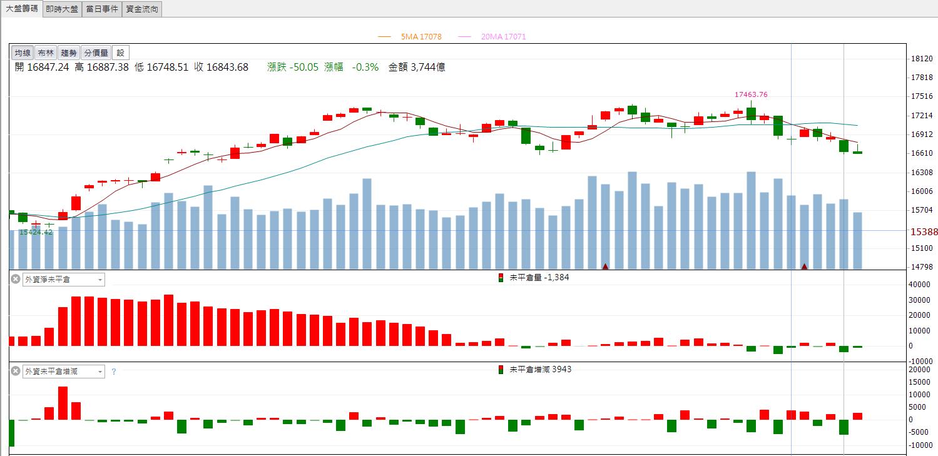Click the first red event triangle marker
Screen dimensions: 938x456
coord(605,266)
